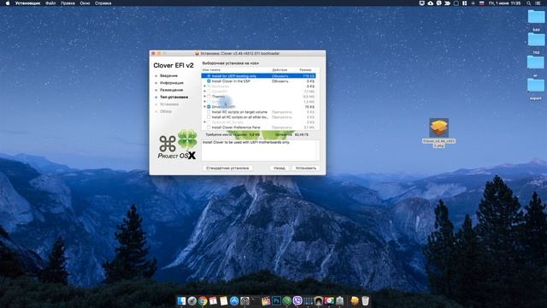
Task: Open the Installer package icon in Dock
Action: tap(355, 300)
